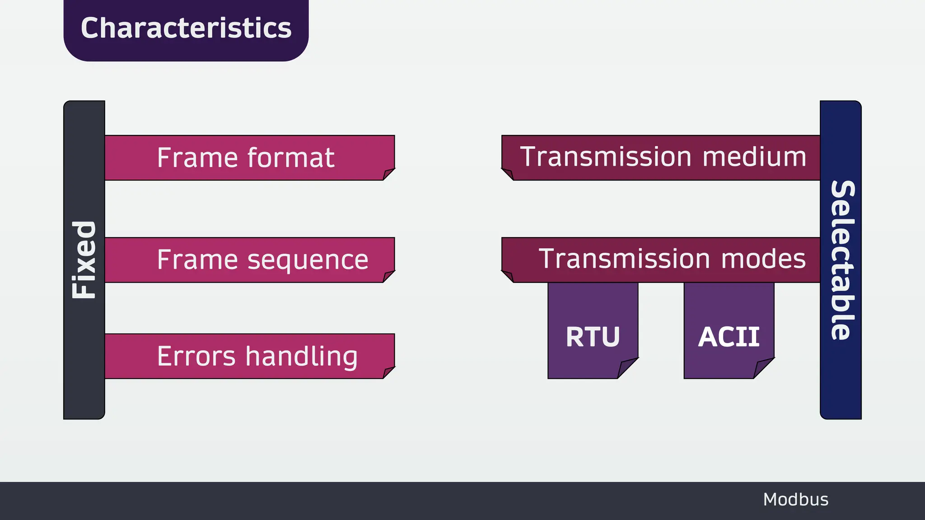The width and height of the screenshot is (925, 520).
Task: Click the Modbus footer label
Action: tap(796, 500)
